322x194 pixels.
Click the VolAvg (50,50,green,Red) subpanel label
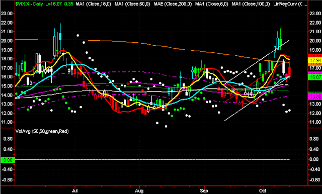tap(42, 131)
